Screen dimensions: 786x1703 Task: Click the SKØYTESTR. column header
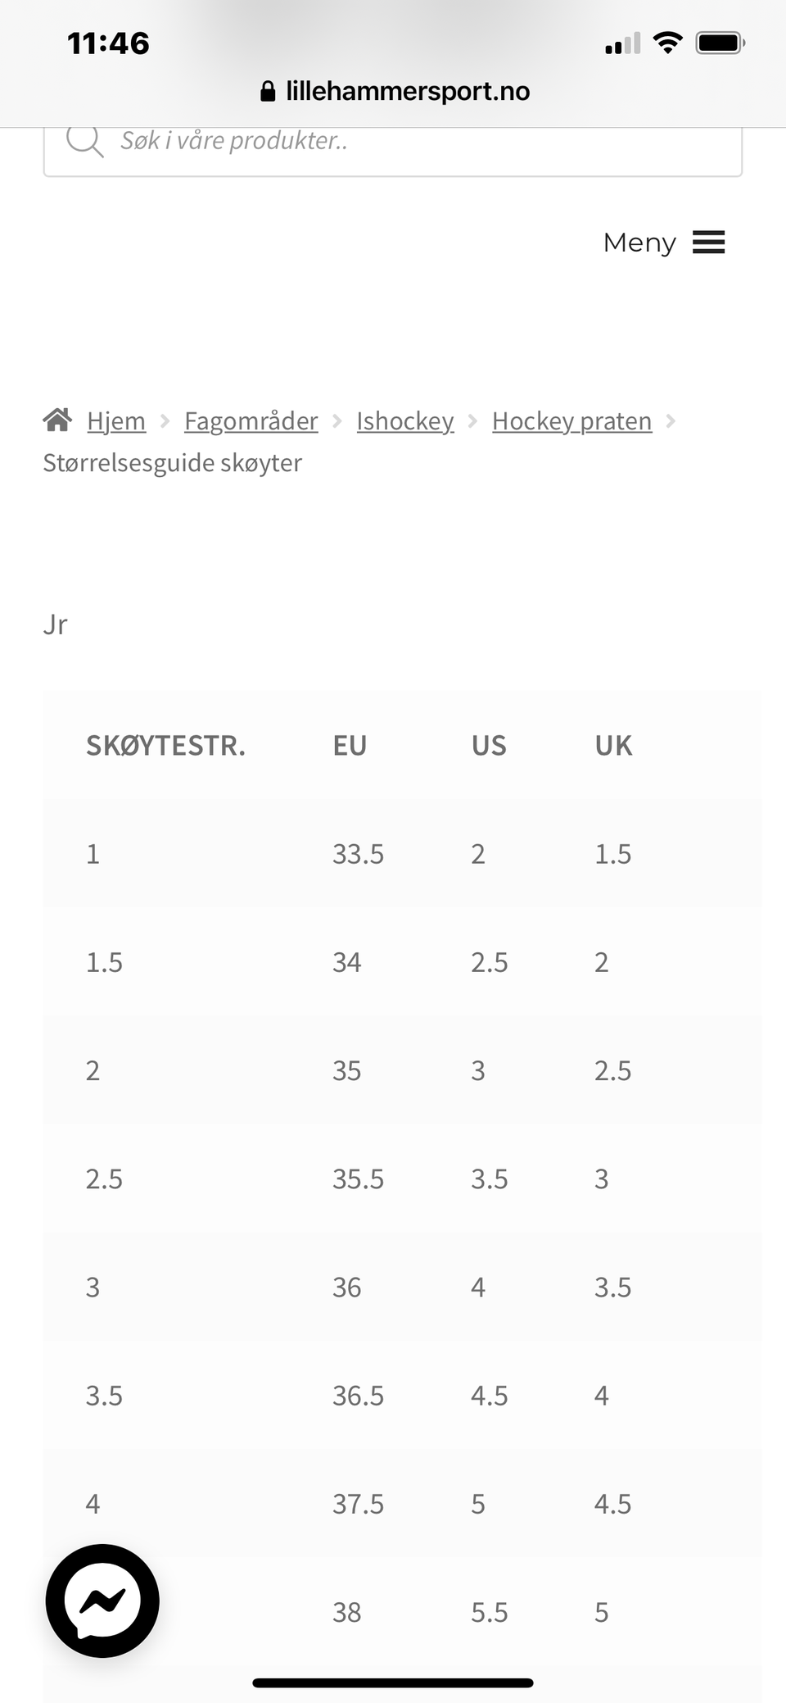(165, 746)
